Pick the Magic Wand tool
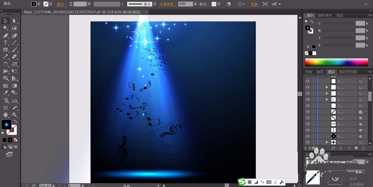 pyautogui.click(x=6, y=28)
